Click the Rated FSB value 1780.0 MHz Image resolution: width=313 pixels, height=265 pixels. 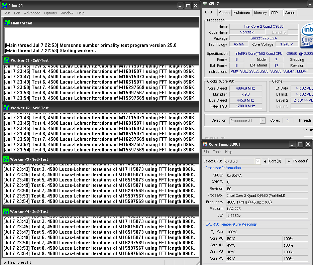[x=245, y=106]
